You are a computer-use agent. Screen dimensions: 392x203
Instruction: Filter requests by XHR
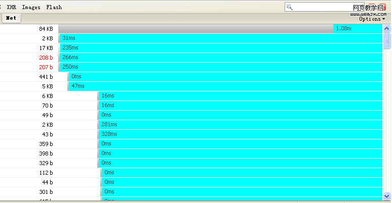(x=12, y=8)
